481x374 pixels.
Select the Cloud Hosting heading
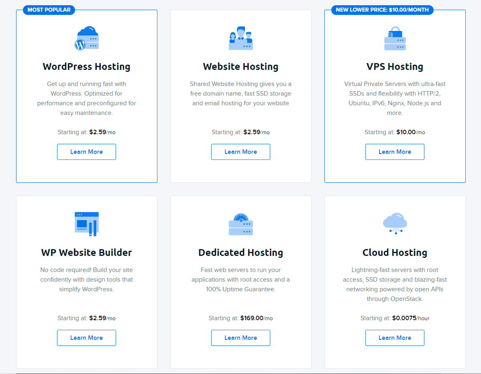[395, 253]
